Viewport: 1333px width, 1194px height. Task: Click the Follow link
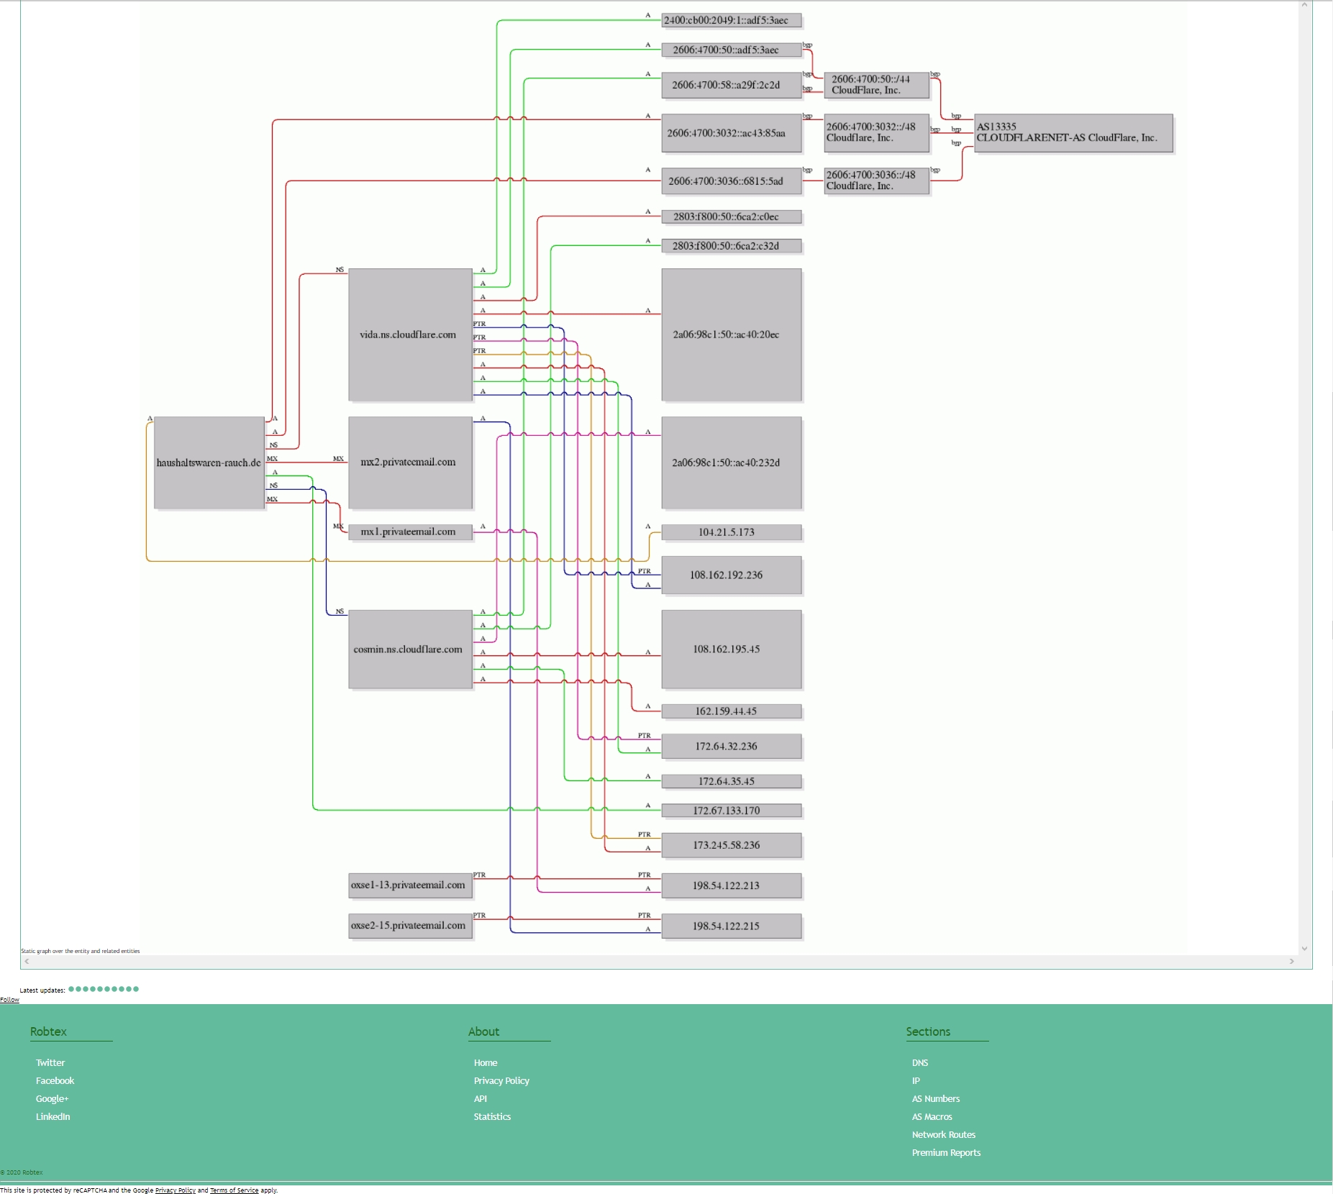(x=9, y=1000)
